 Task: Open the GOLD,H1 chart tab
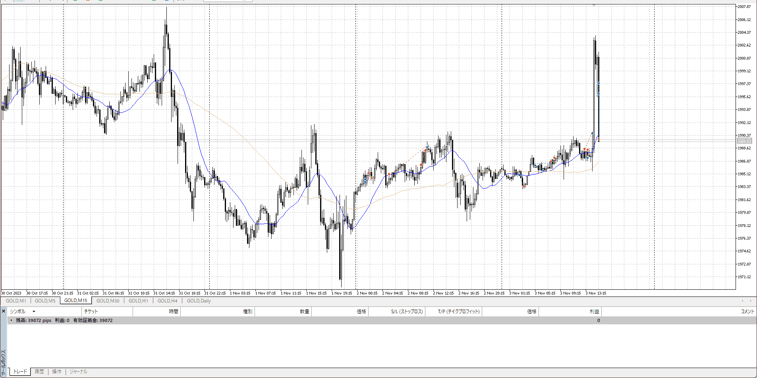(138, 301)
